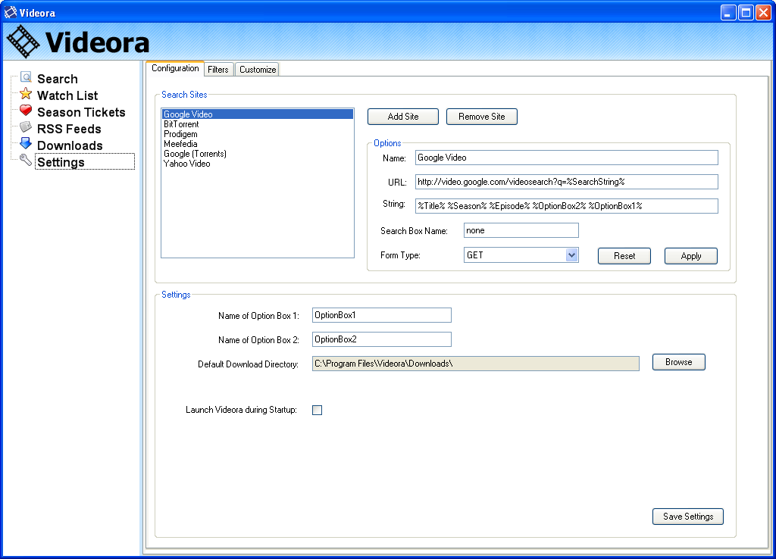Click the RSS Feeds icon
This screenshot has width=776, height=559.
(26, 127)
